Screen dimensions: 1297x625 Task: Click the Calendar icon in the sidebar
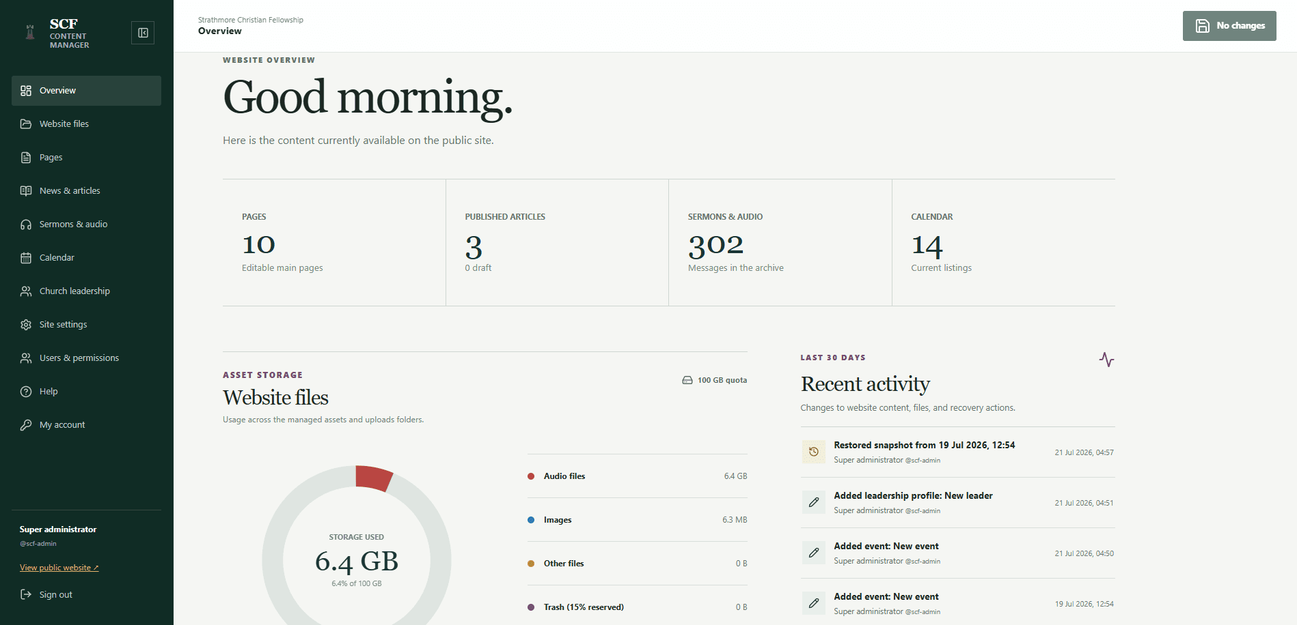[26, 258]
